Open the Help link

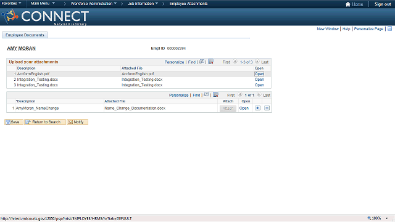pyautogui.click(x=346, y=29)
